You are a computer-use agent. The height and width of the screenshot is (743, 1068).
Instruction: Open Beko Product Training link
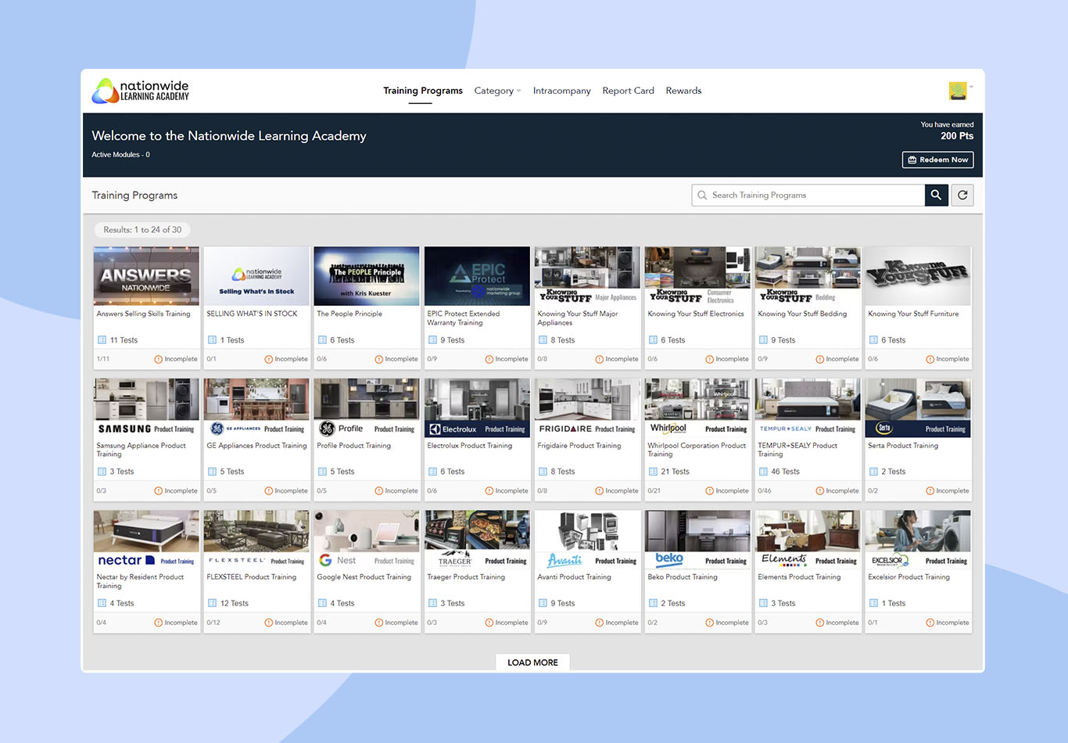pyautogui.click(x=683, y=577)
